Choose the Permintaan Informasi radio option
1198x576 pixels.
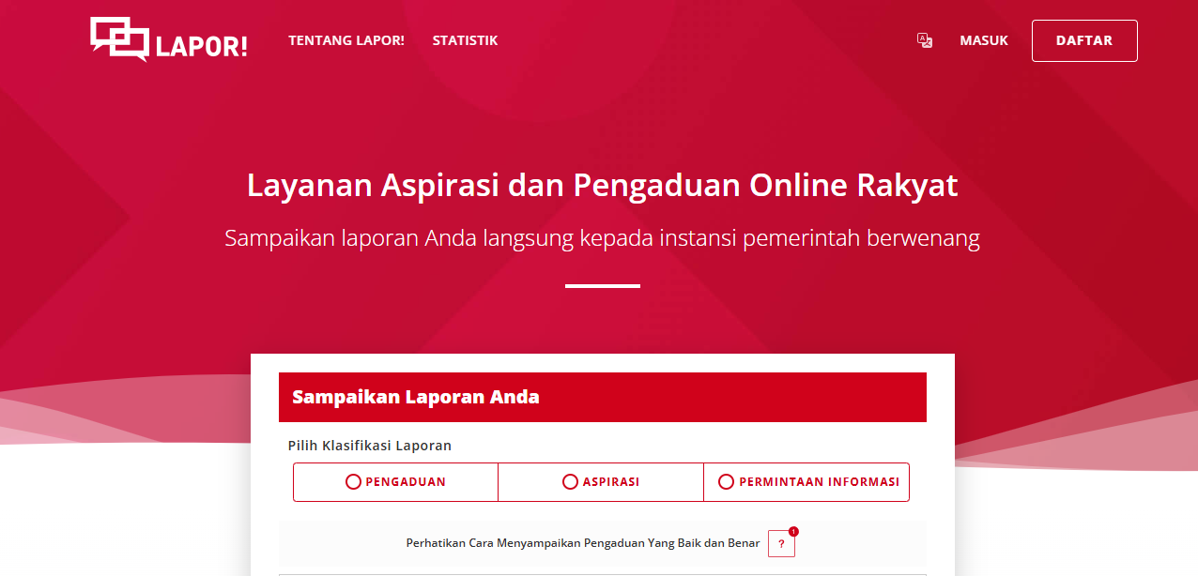click(x=807, y=482)
